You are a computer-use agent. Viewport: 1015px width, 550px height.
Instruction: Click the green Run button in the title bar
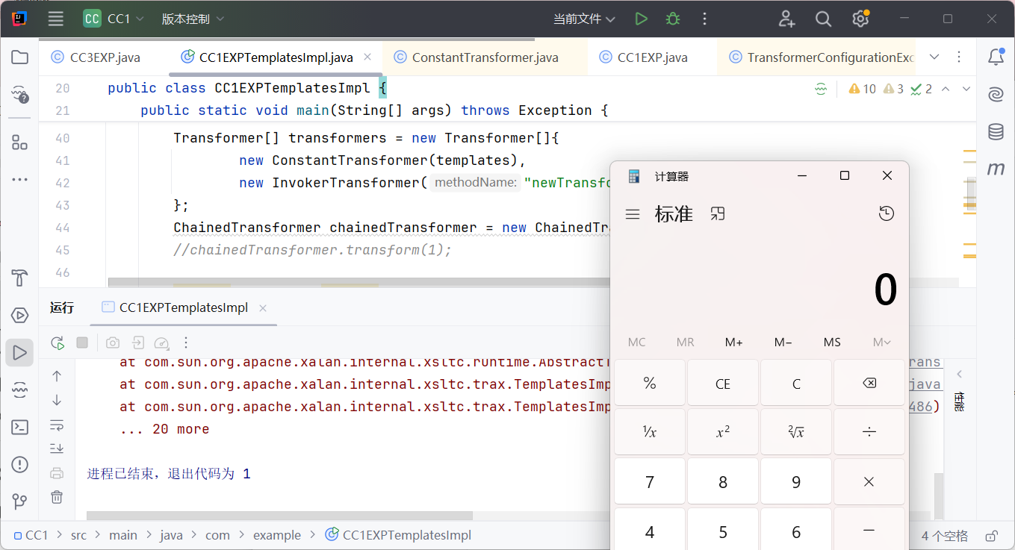pyautogui.click(x=641, y=19)
